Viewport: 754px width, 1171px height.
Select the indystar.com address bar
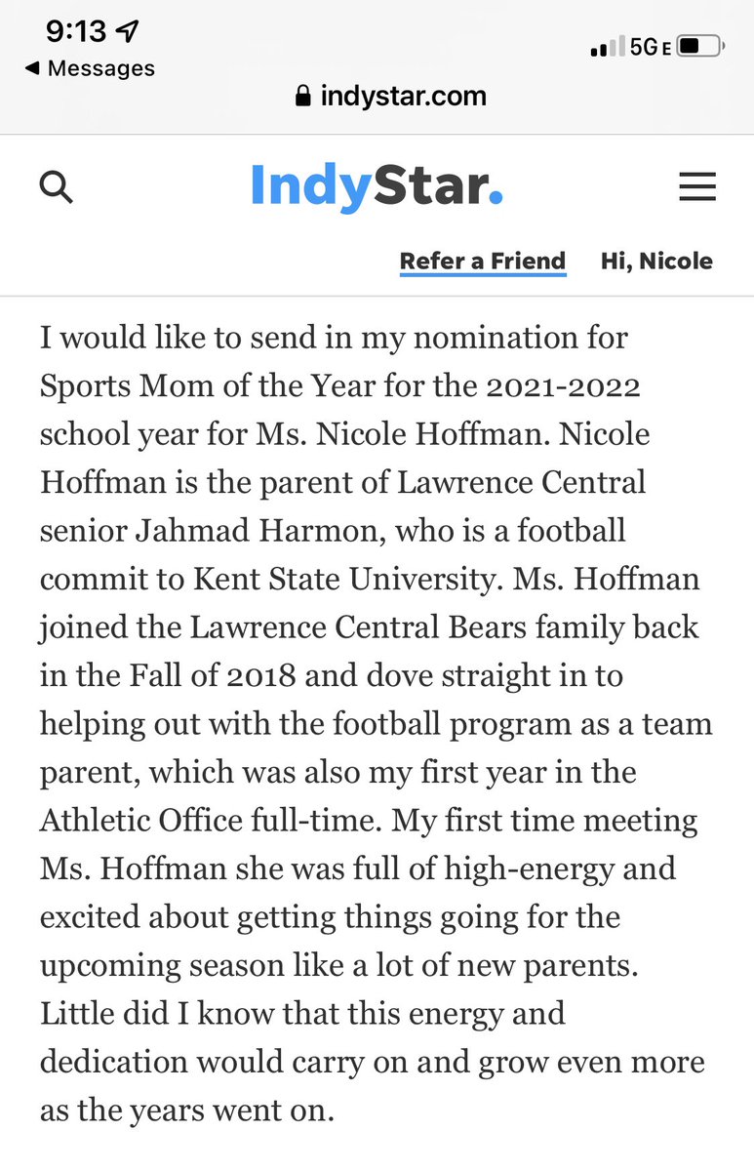390,96
